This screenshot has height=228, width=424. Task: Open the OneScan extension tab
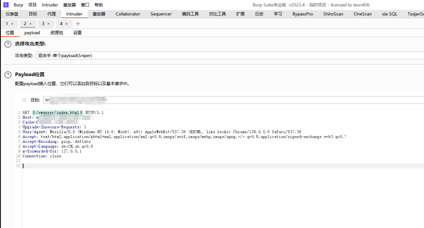pos(363,14)
